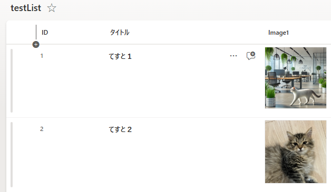
Task: Open the てすと1 item title
Action: (x=120, y=56)
